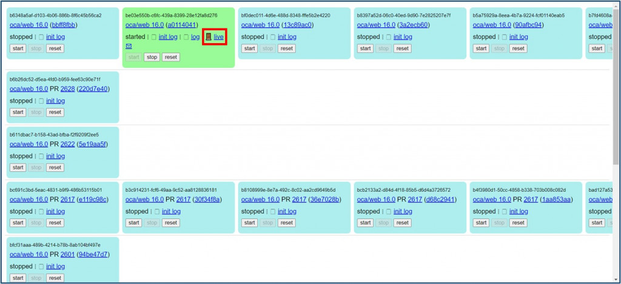The image size is (621, 284).
Task: Open pull request link 2601
Action: click(x=68, y=254)
